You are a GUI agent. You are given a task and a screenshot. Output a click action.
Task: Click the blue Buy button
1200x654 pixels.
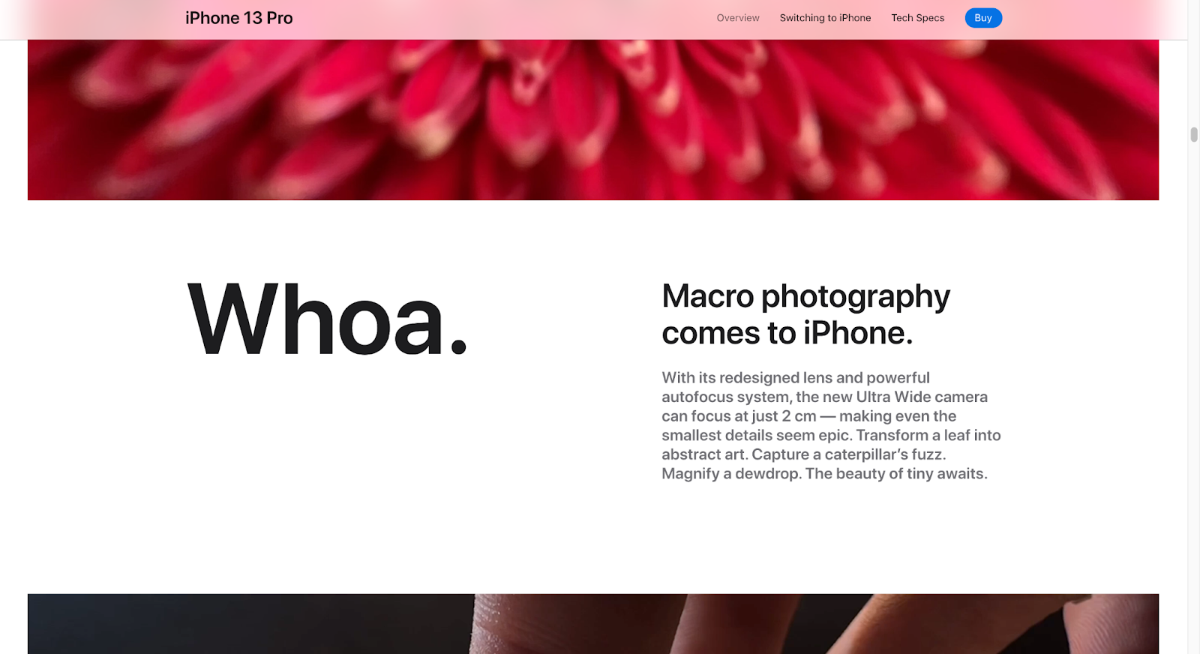(983, 18)
